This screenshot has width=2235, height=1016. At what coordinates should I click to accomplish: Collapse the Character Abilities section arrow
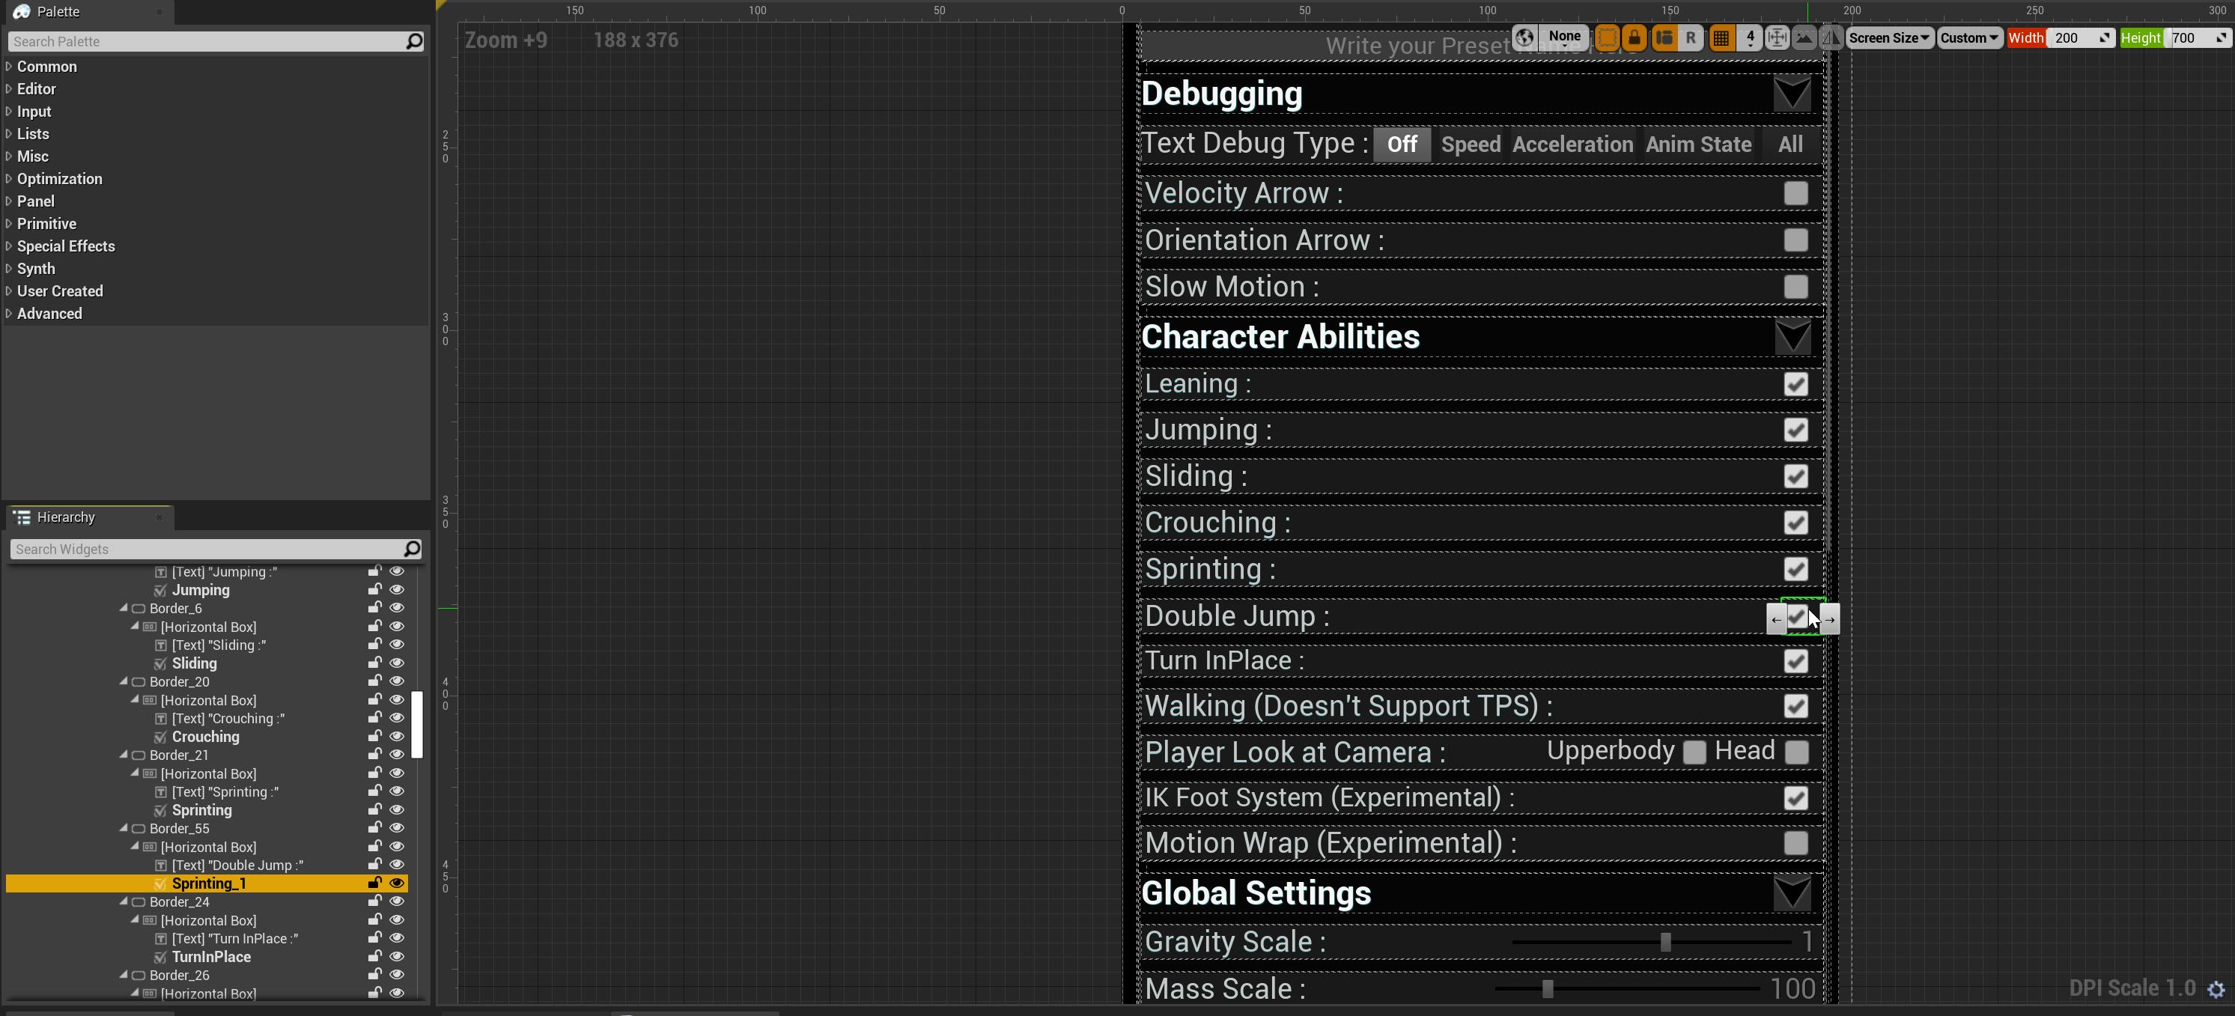[1792, 337]
